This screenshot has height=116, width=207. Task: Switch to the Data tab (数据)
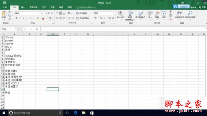52,7
